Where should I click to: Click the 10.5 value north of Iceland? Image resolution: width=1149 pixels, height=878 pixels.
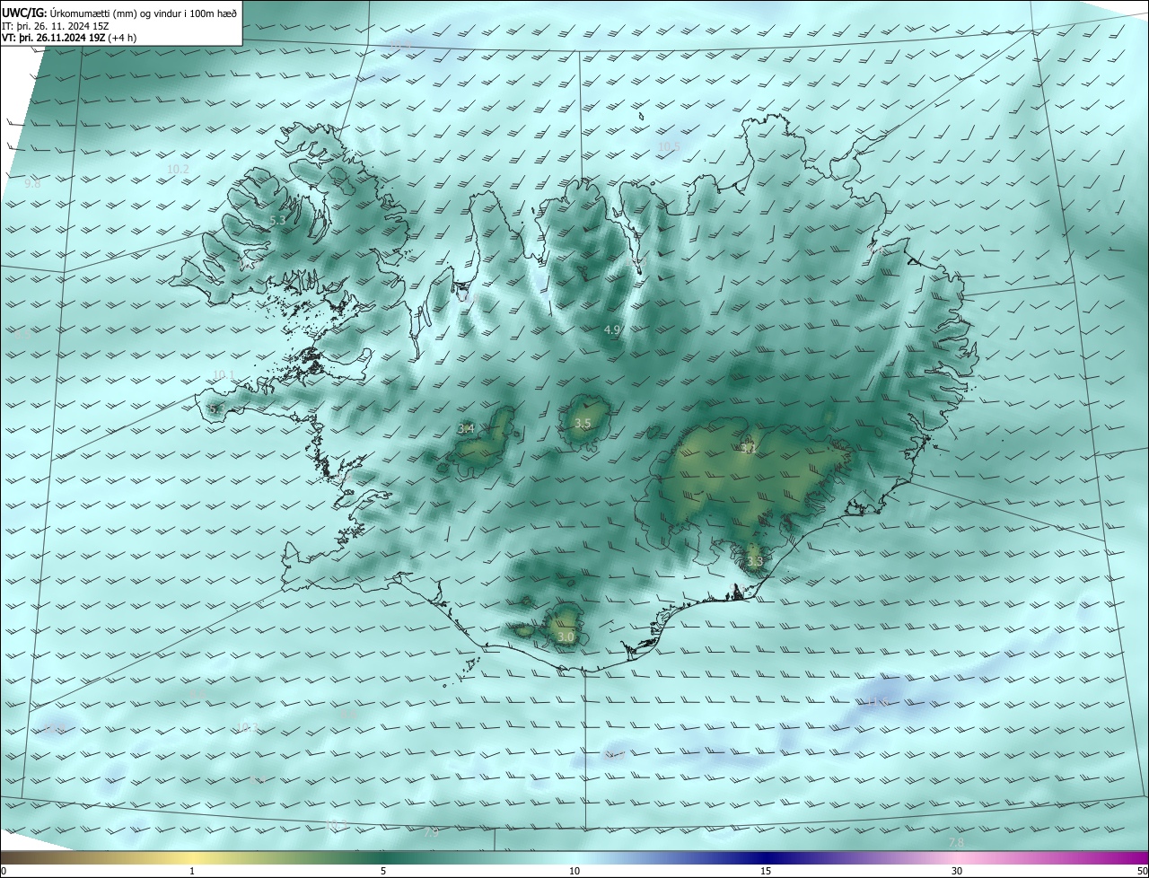tap(670, 146)
